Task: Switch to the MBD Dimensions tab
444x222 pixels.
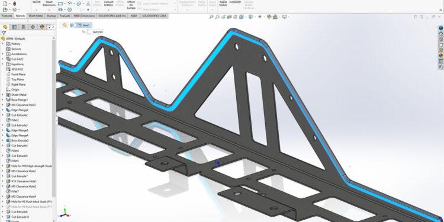Action: [84, 16]
